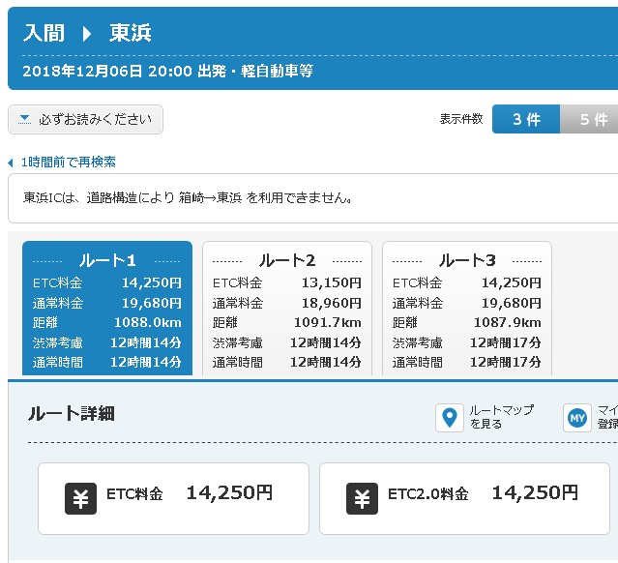
Task: Click the left triangle icon before 1時間前で再検索
Action: click(11, 163)
